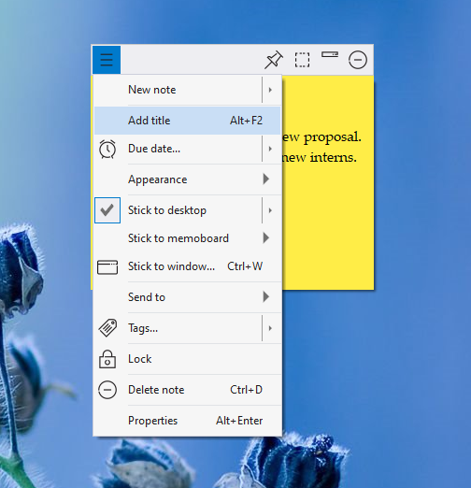
Task: Select Delete note from the menu
Action: point(188,390)
